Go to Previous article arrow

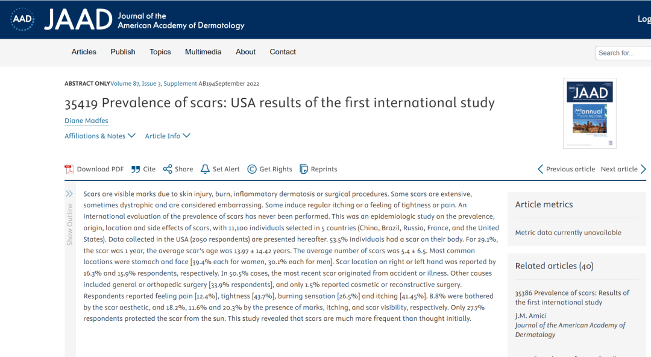540,169
